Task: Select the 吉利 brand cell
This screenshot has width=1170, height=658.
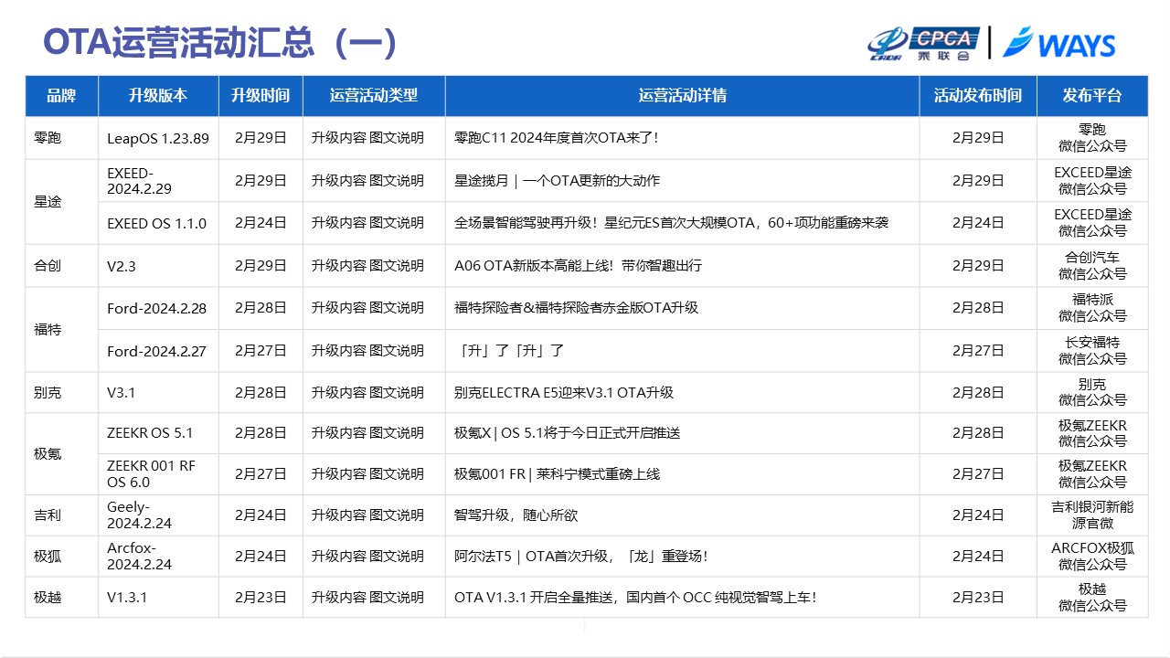Action: point(61,515)
